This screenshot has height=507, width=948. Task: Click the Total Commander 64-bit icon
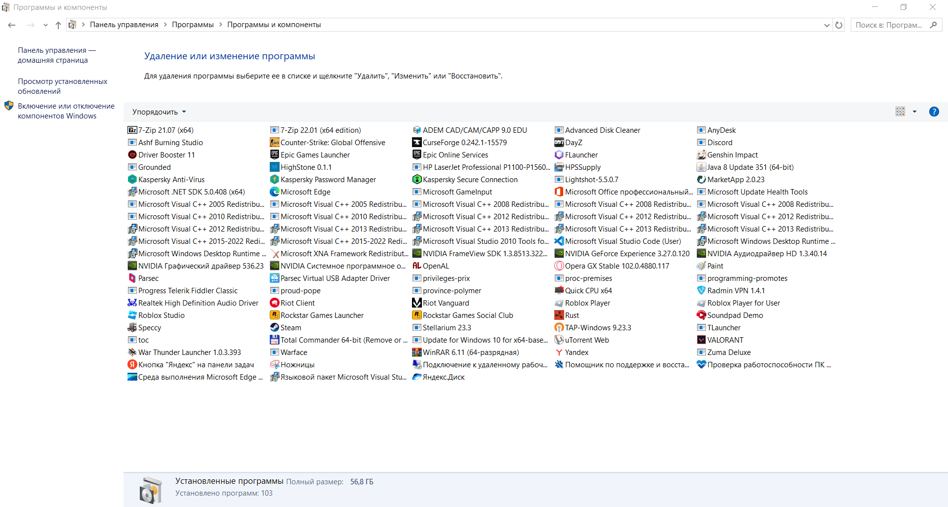pyautogui.click(x=275, y=340)
